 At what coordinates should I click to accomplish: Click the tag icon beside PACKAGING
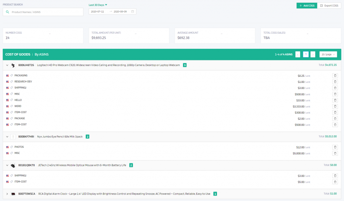[12, 75]
